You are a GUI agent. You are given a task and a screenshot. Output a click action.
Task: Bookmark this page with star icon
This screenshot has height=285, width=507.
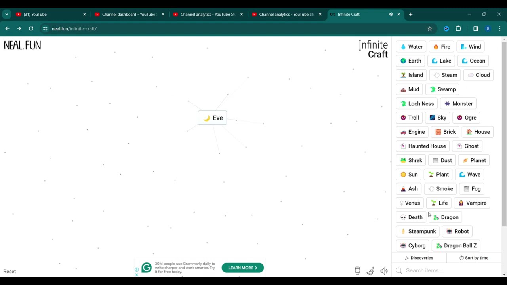[x=430, y=28]
